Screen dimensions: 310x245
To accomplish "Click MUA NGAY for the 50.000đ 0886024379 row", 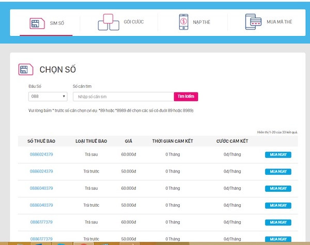I will (x=278, y=171).
